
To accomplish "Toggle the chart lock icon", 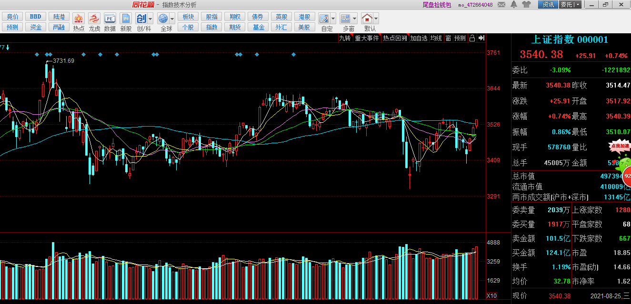I will (x=472, y=38).
